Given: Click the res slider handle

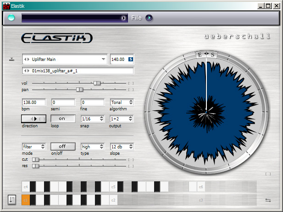Looking at the screenshot, I should click(x=35, y=166).
